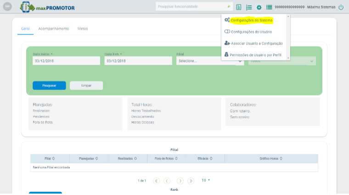Sort table by Planejadas column

tap(89, 158)
